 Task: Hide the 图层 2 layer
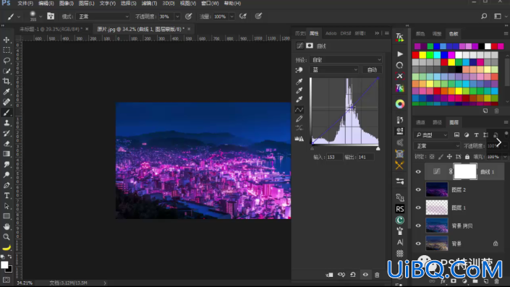point(418,189)
